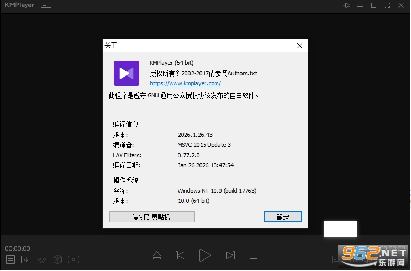Click the 确定 button
Image resolution: width=411 pixels, height=271 pixels.
[283, 217]
